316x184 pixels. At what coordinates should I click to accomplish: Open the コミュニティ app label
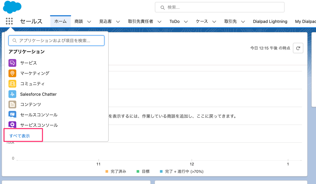point(33,84)
